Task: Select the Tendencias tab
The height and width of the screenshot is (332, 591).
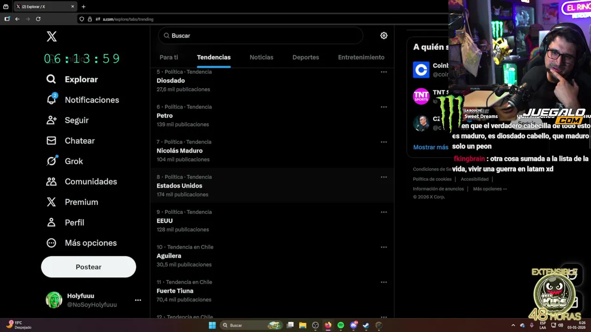Action: [214, 57]
